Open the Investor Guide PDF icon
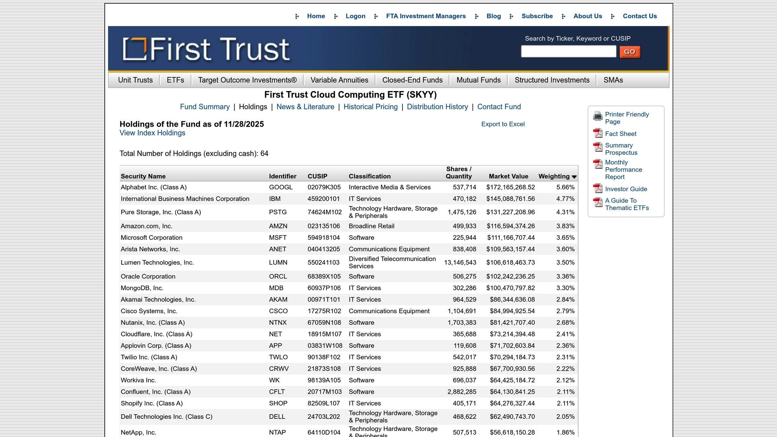This screenshot has width=777, height=437. click(598, 189)
